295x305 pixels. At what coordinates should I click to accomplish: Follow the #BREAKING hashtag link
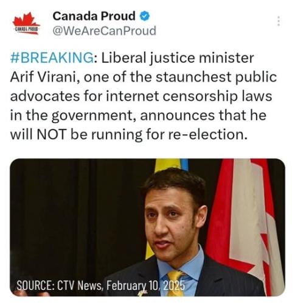(x=52, y=58)
